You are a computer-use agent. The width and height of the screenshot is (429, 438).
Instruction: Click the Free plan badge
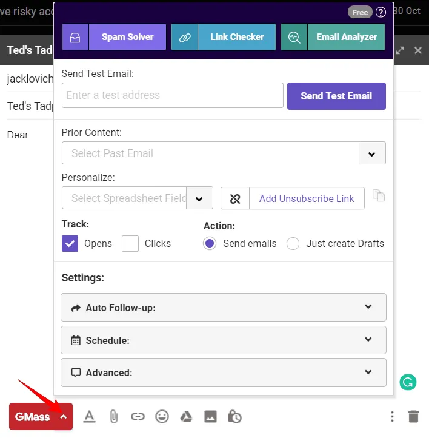pyautogui.click(x=360, y=12)
